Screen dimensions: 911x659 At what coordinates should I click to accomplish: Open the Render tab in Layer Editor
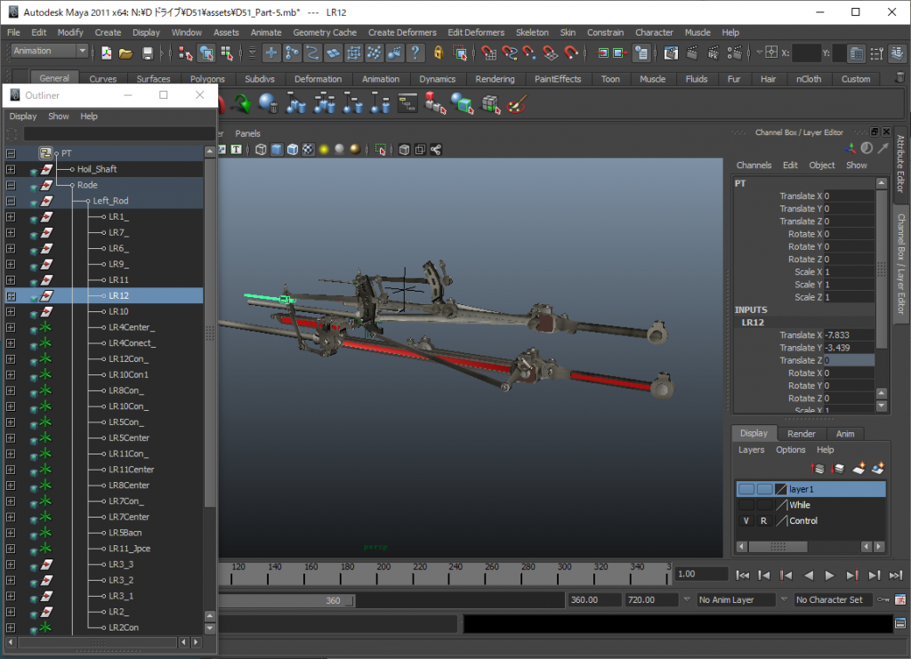(x=802, y=434)
